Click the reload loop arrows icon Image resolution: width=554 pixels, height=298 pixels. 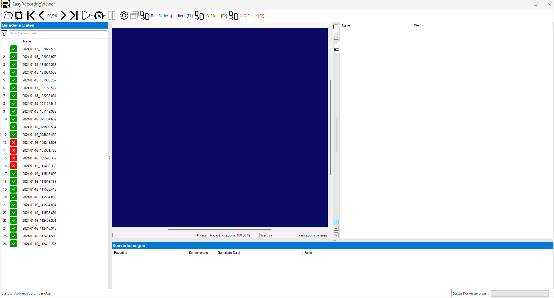[x=19, y=16]
